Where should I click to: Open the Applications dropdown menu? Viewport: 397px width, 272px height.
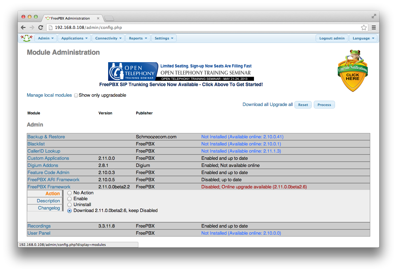[74, 38]
